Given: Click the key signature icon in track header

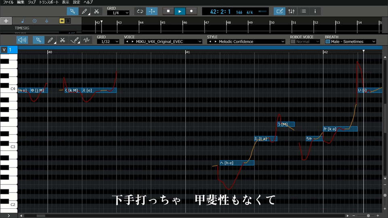Looking at the screenshot, I should [x=46, y=21].
